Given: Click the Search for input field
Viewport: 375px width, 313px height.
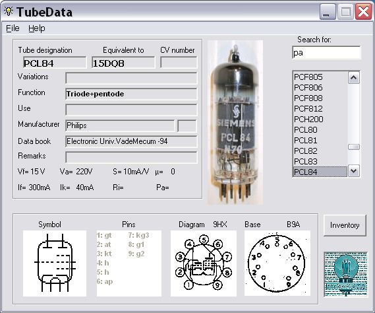Looking at the screenshot, I should (326, 52).
